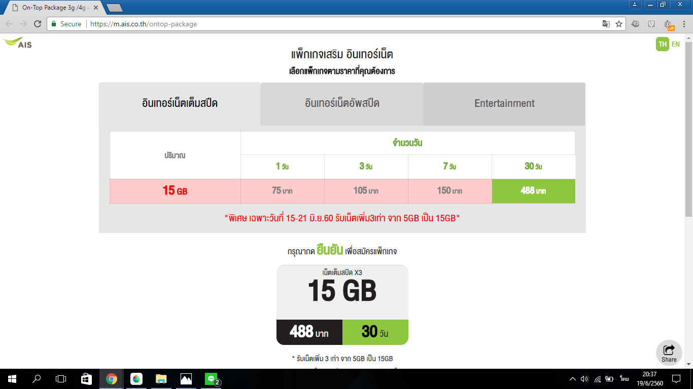Open Windows Store from taskbar
Viewport: 693px width, 389px height.
pyautogui.click(x=87, y=379)
